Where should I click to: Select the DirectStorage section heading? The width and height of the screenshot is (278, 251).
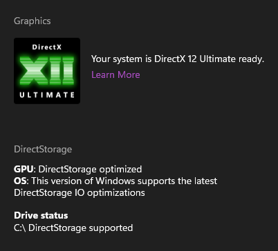(43, 150)
